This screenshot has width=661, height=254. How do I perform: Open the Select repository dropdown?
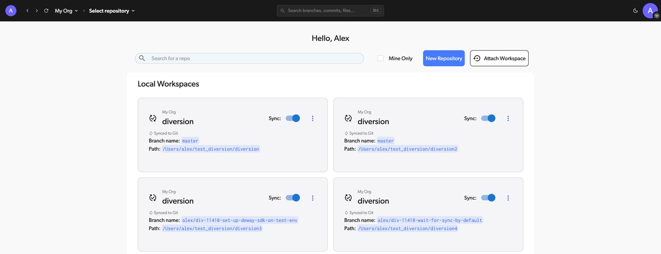(112, 10)
